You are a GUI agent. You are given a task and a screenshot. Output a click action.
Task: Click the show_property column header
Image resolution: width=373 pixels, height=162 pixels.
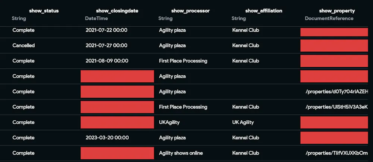tap(337, 11)
